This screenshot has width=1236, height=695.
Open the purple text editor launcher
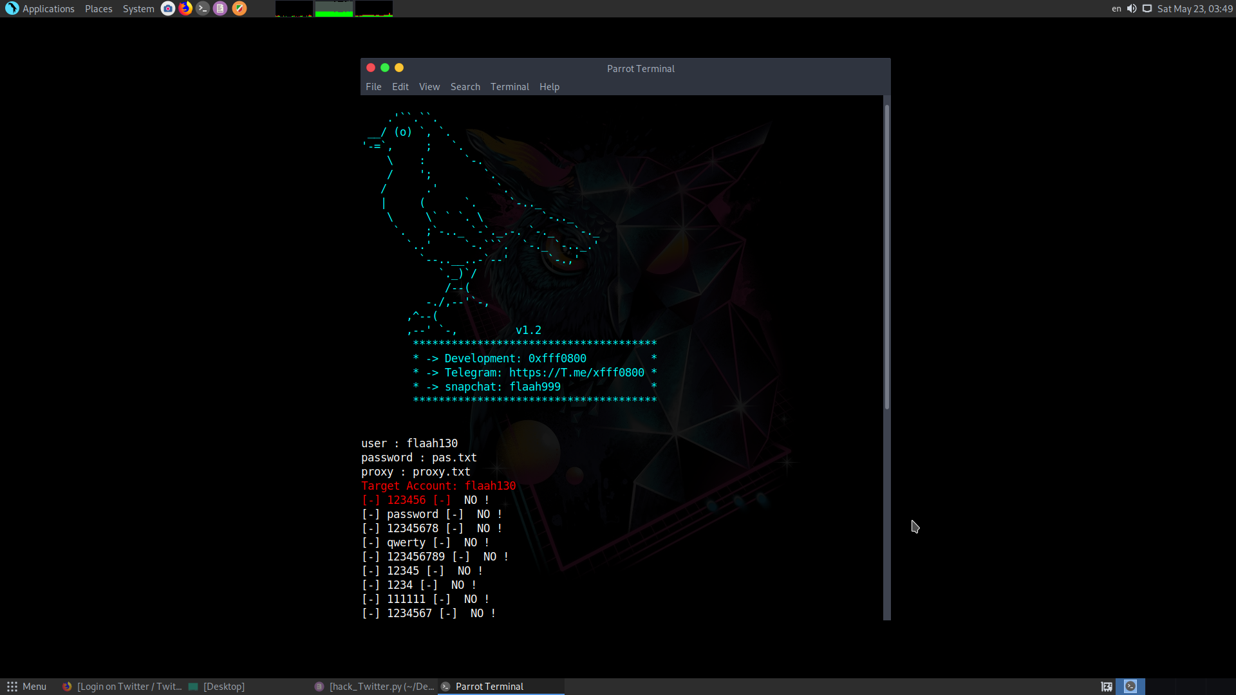point(220,8)
